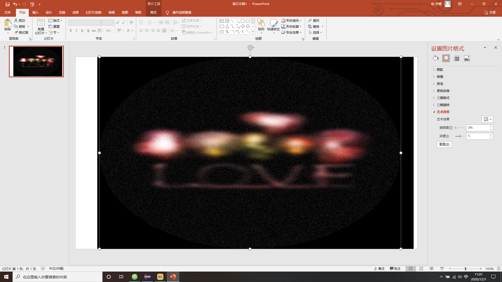Screen dimensions: 502x282
Task: Open the Fill & Line pane icon
Action: (436, 58)
